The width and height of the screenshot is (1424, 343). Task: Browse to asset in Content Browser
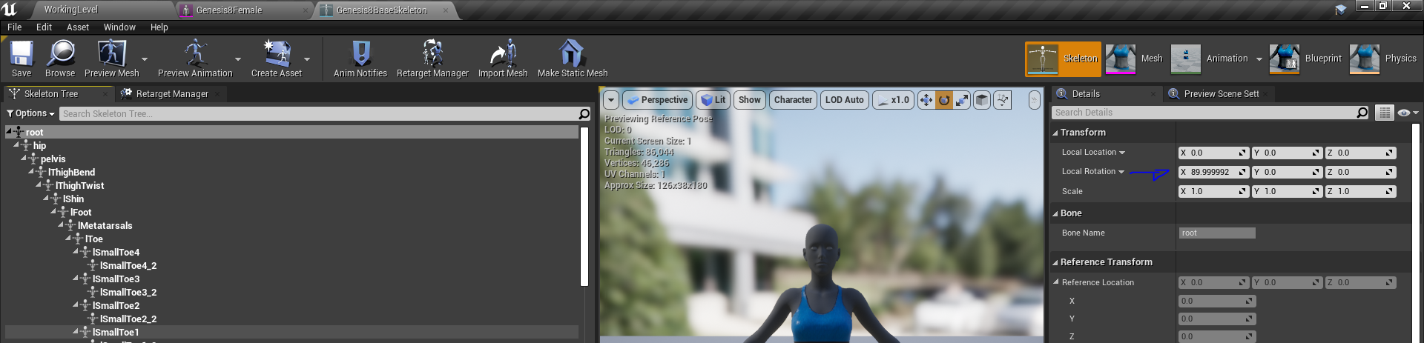[x=60, y=59]
